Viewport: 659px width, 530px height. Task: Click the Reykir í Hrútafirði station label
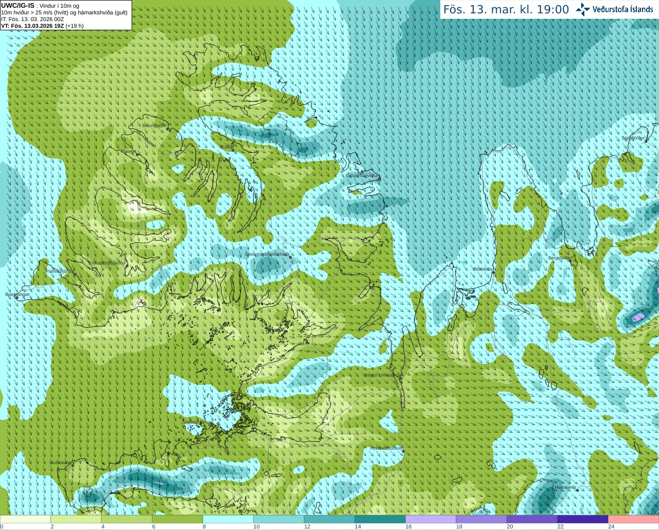(x=381, y=375)
